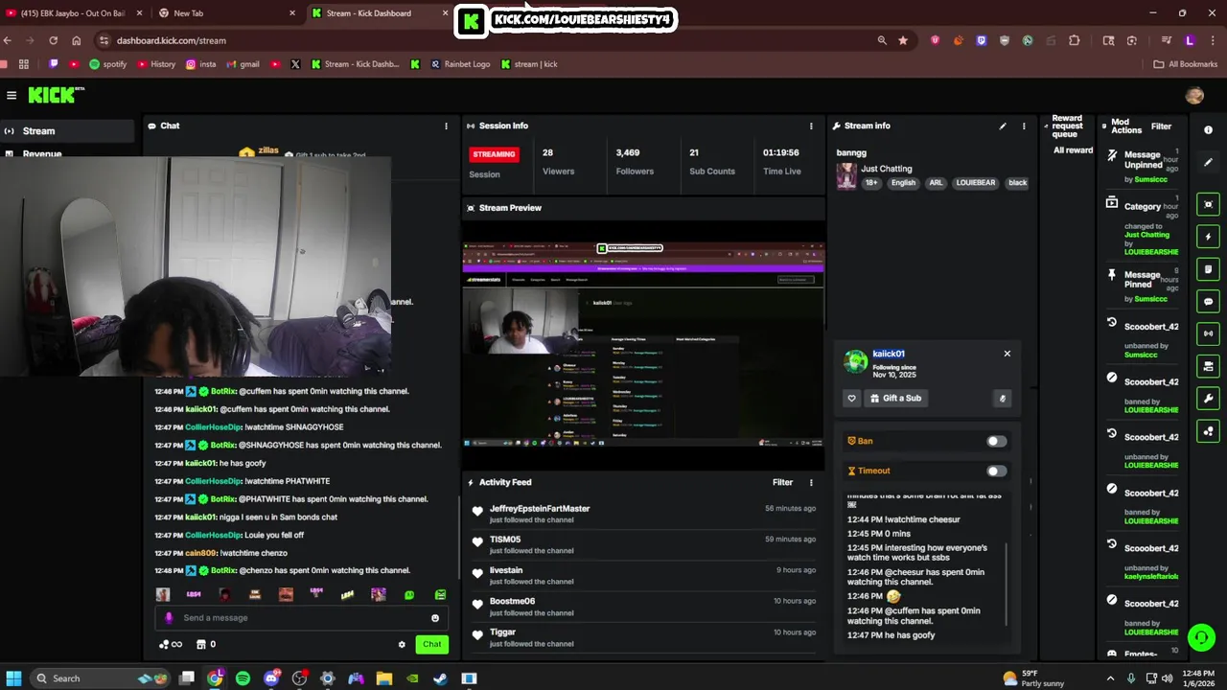
Task: Click the info icon in right toolbar
Action: [1208, 129]
